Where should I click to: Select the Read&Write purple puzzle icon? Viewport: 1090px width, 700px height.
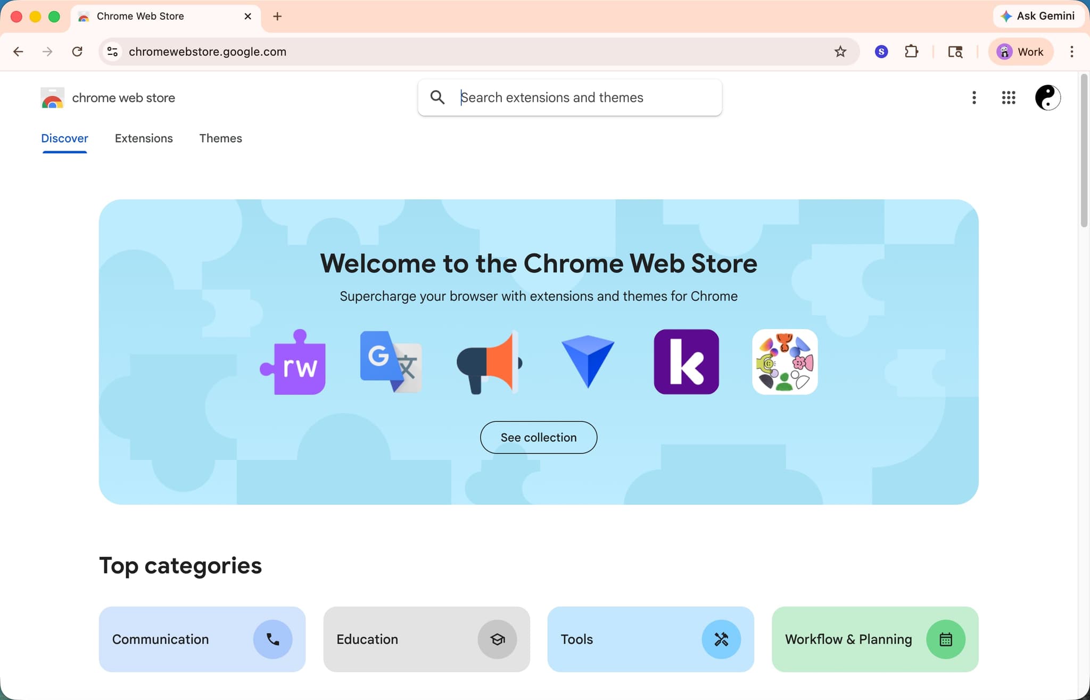point(293,363)
